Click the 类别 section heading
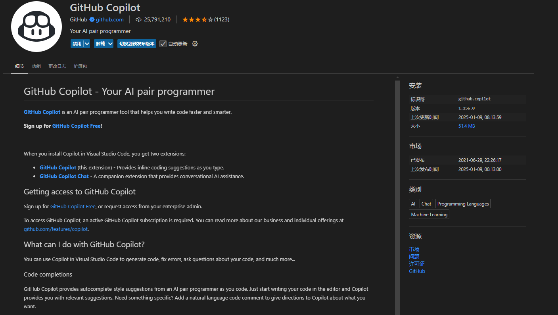The width and height of the screenshot is (558, 315). tap(415, 190)
